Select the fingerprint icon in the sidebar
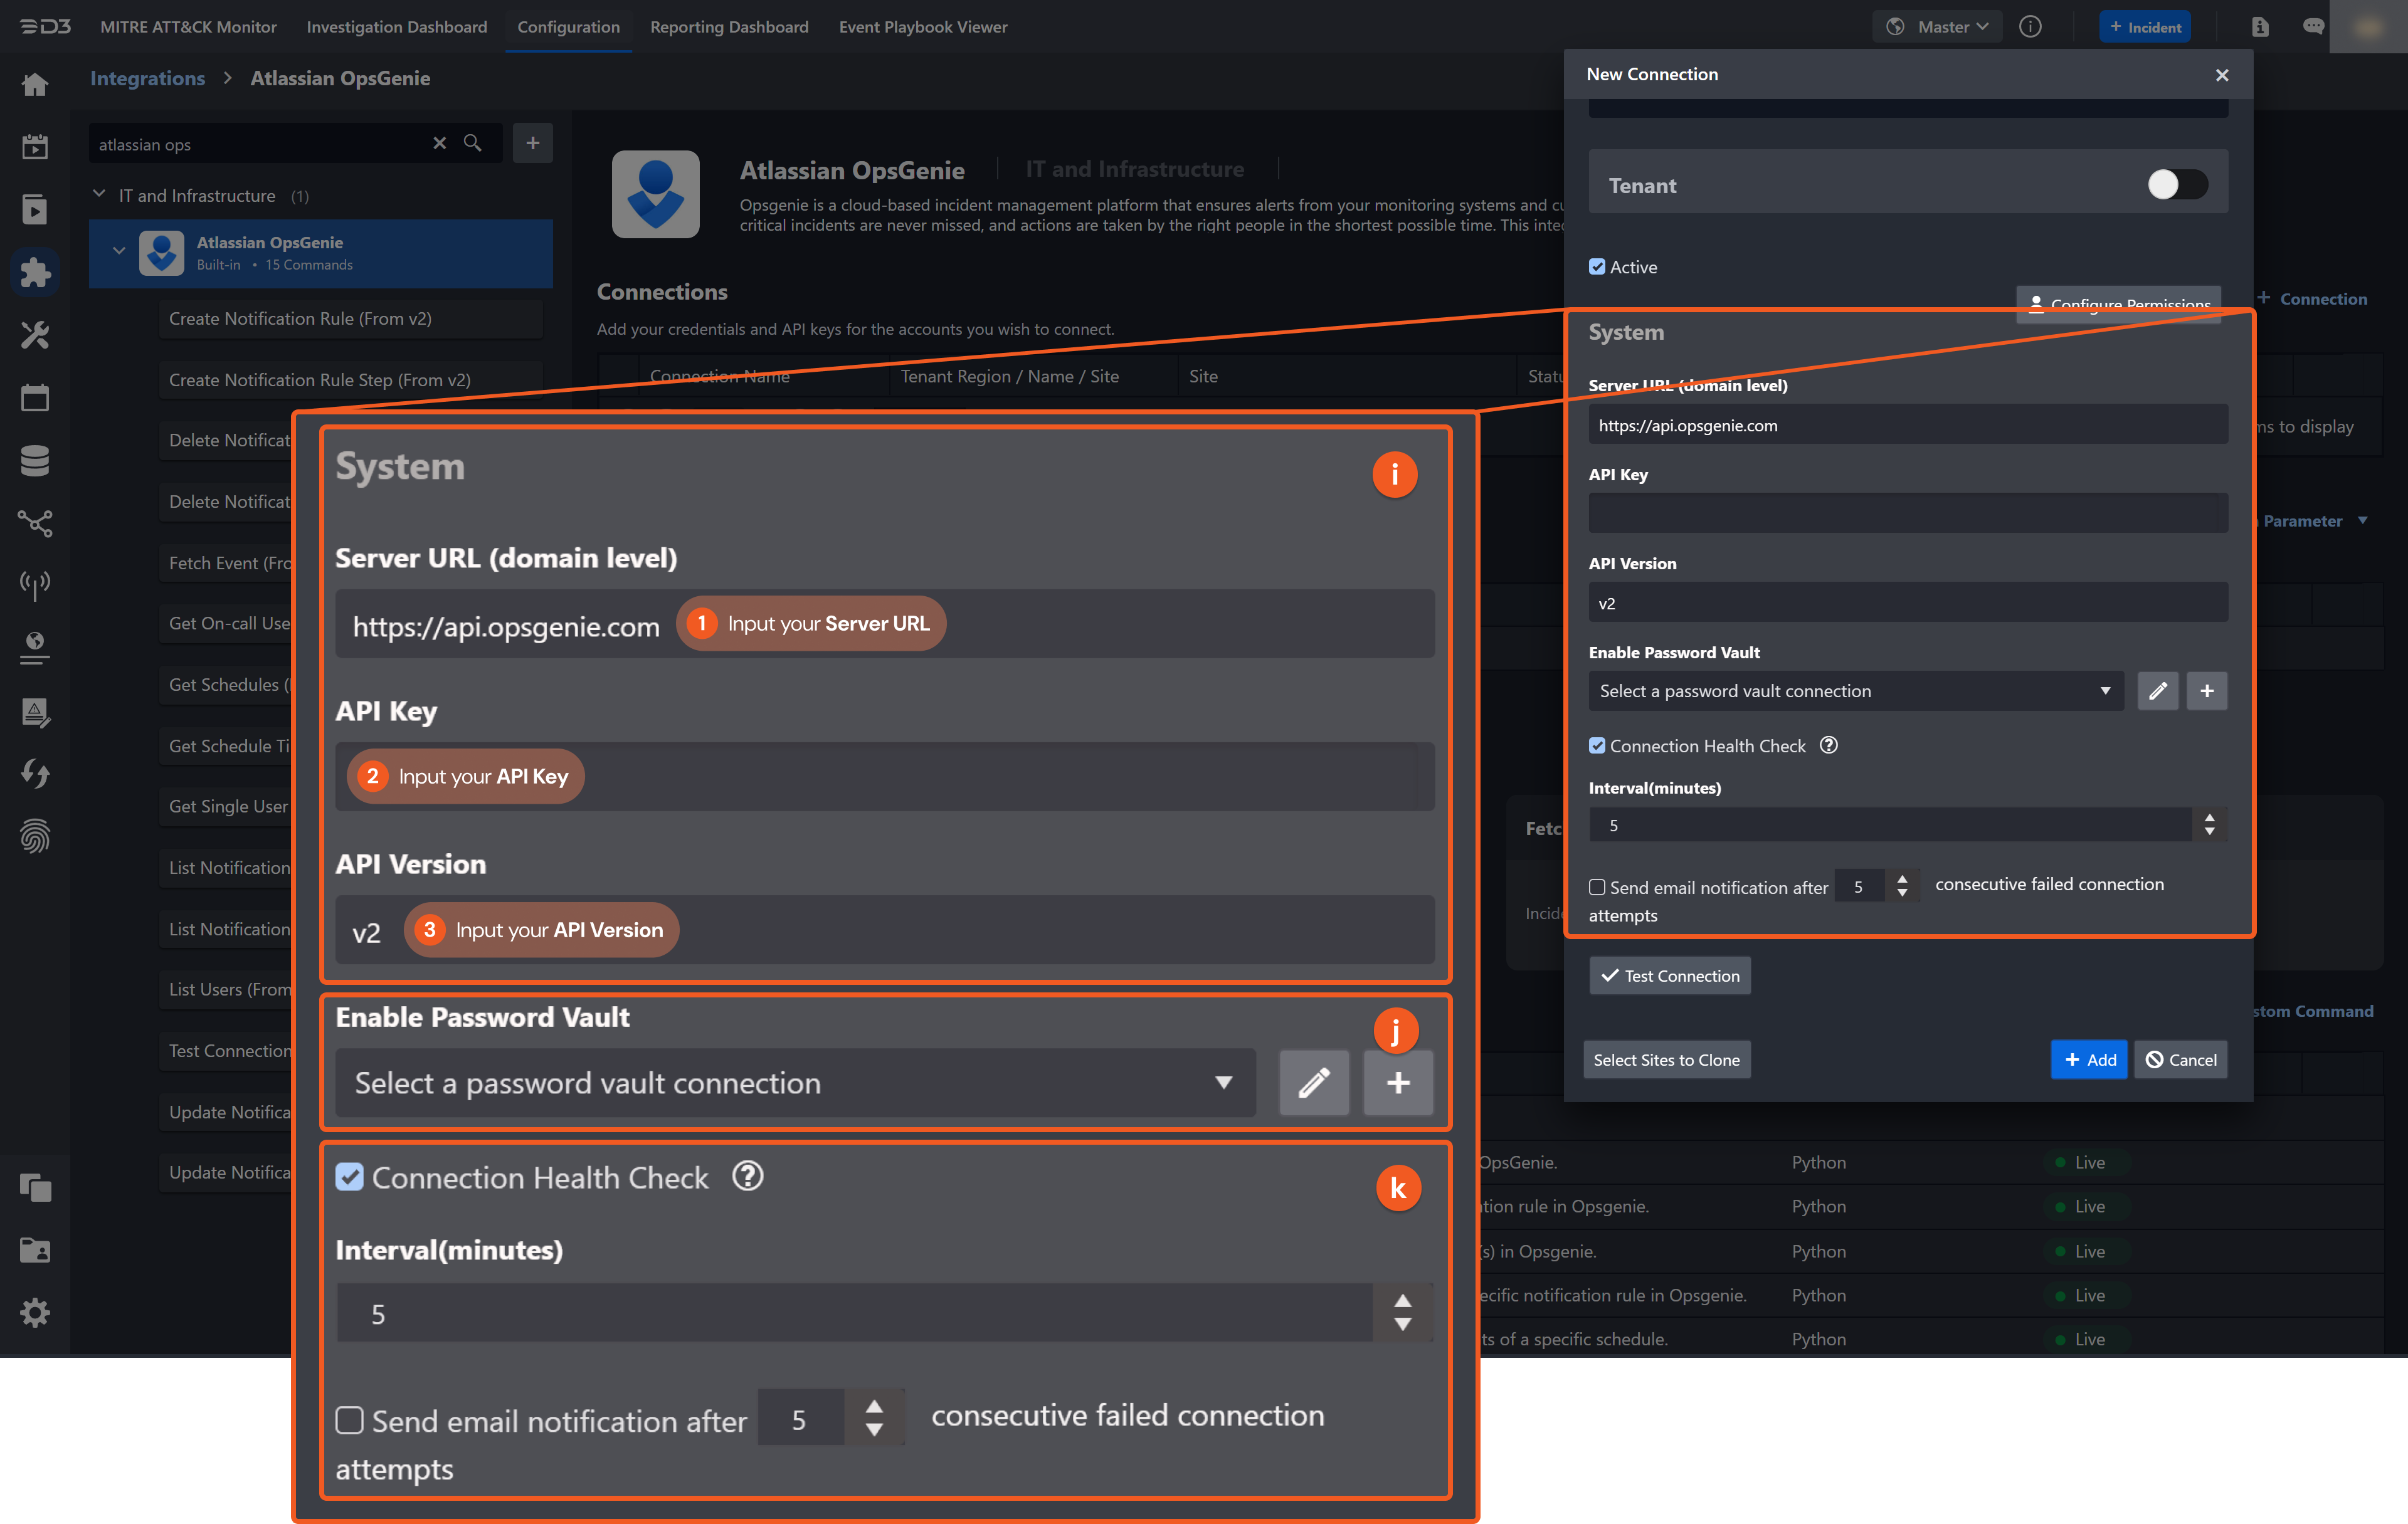Screen dimensions: 2408x1524 point(35,837)
